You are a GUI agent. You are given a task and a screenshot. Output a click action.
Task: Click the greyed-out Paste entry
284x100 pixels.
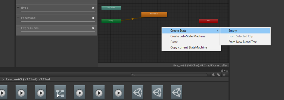[174, 42]
